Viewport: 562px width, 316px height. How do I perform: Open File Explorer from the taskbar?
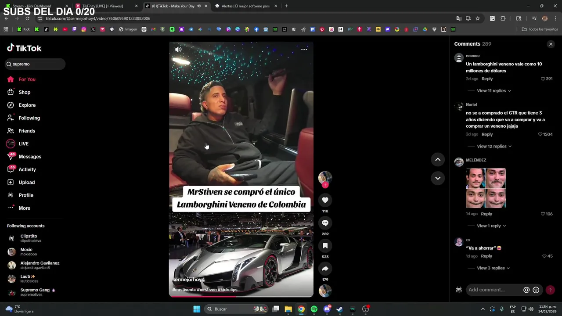click(288, 309)
